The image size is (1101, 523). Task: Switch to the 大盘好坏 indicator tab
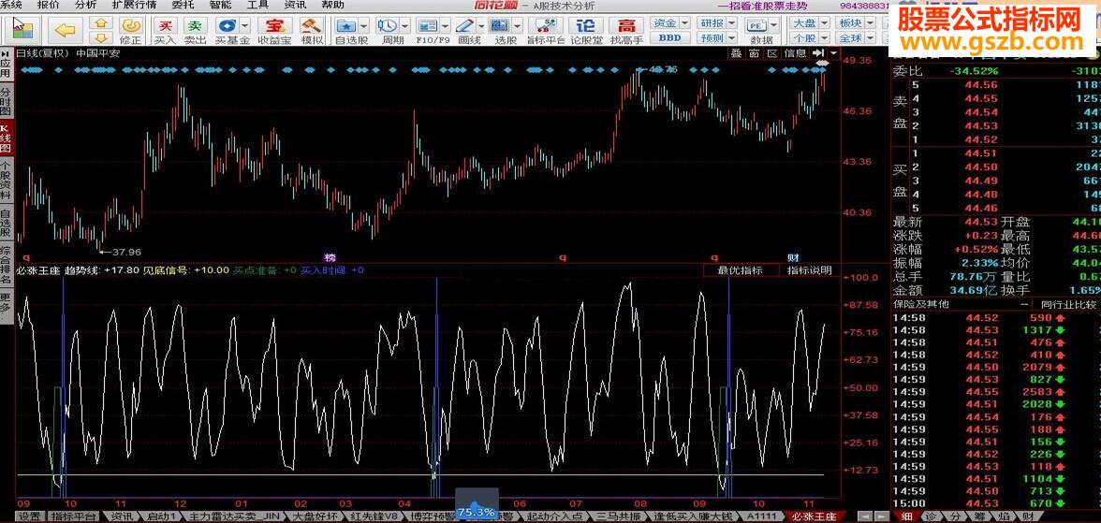[316, 516]
